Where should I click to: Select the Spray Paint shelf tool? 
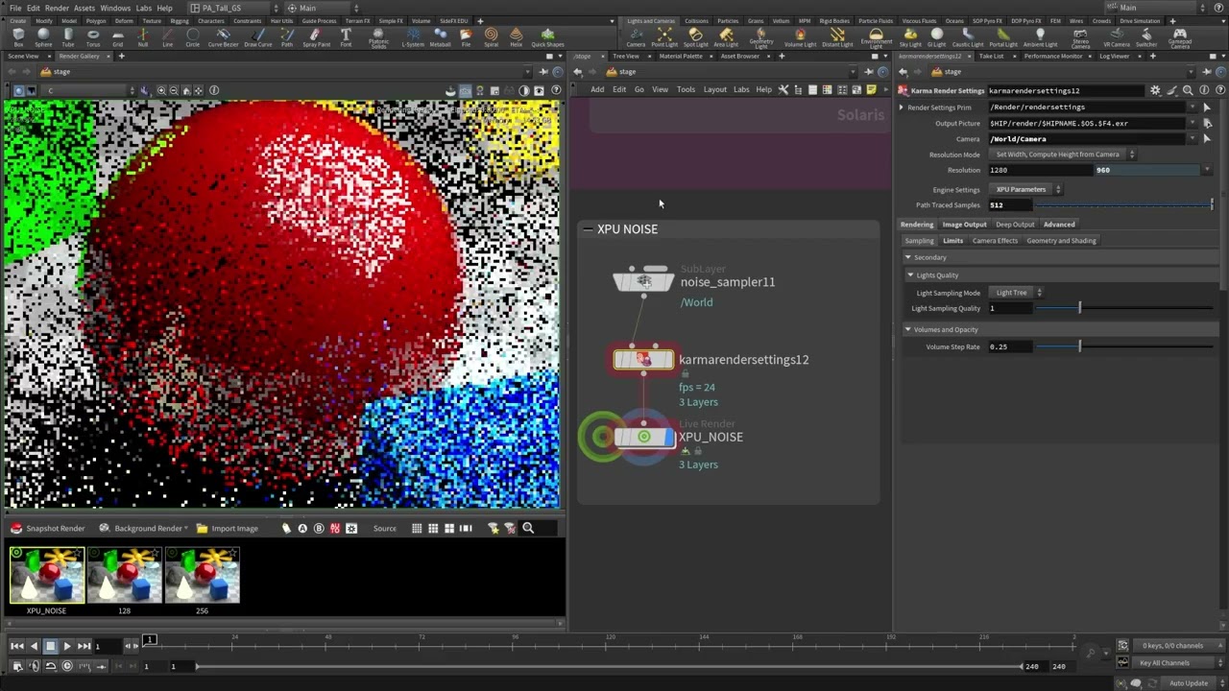click(x=316, y=37)
